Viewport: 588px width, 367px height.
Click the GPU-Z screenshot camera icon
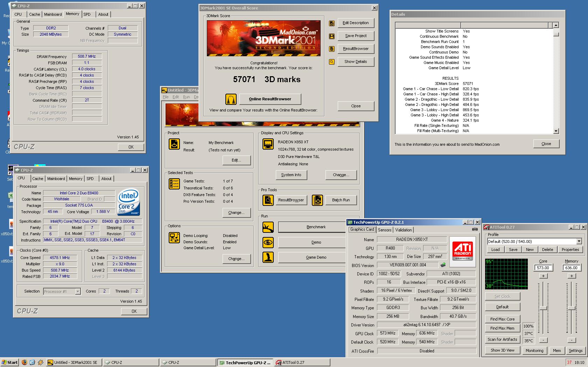coord(475,229)
